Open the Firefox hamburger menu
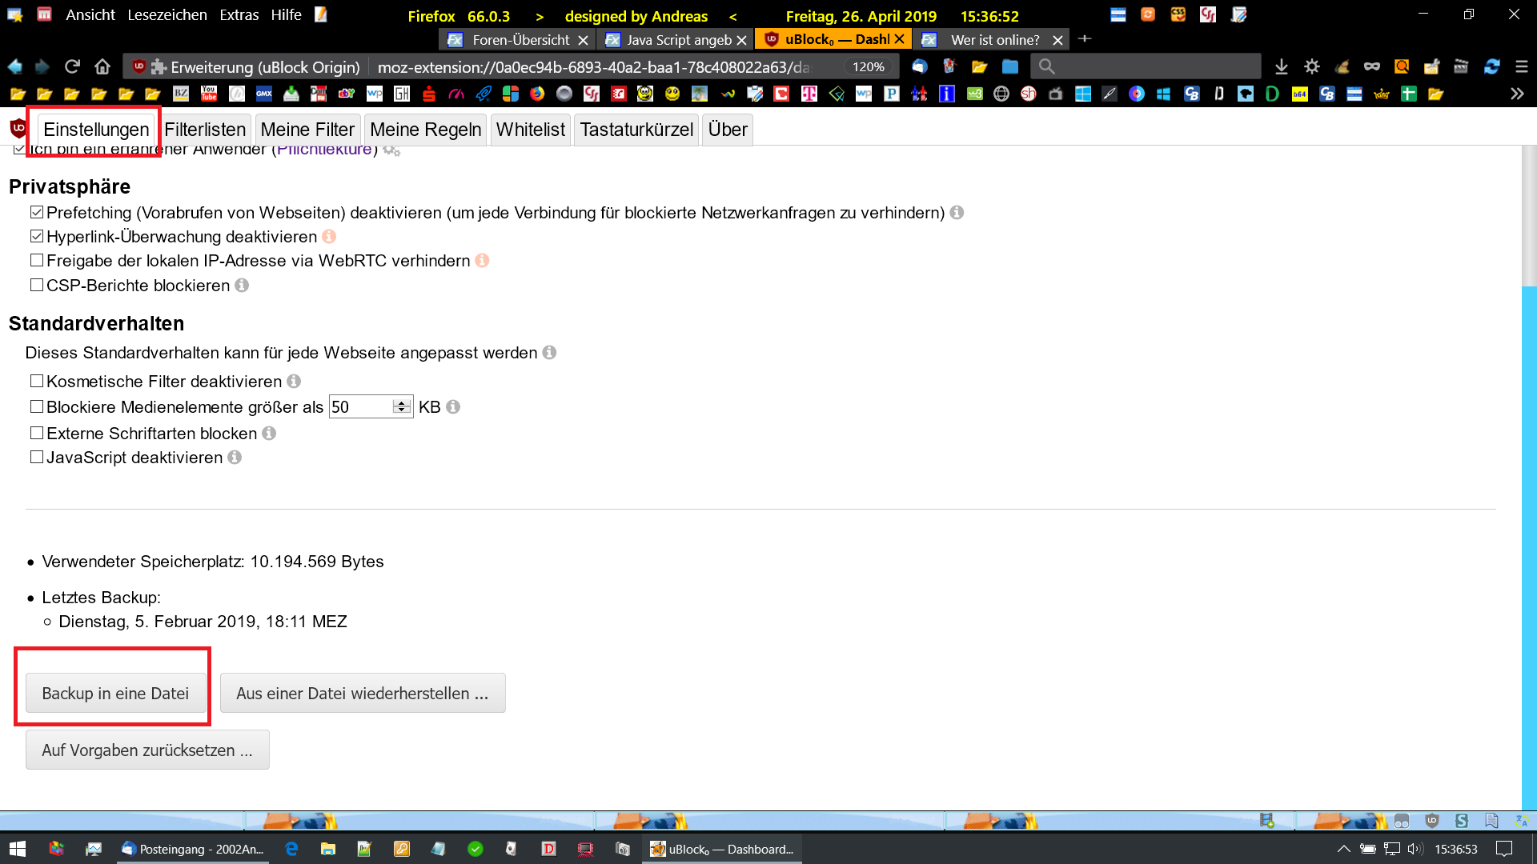The height and width of the screenshot is (864, 1537). (1522, 67)
